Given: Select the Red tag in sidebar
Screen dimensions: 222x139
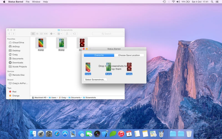Looking at the screenshot, I should (x=13, y=92).
